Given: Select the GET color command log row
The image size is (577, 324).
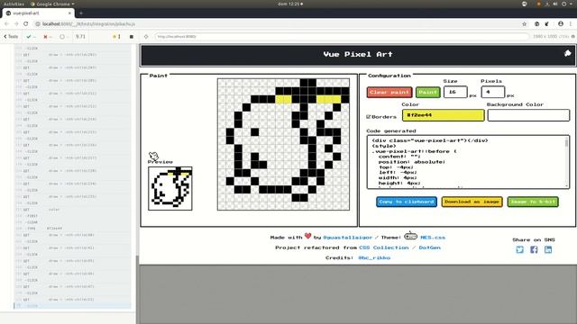Looking at the screenshot, I should pyautogui.click(x=72, y=210).
